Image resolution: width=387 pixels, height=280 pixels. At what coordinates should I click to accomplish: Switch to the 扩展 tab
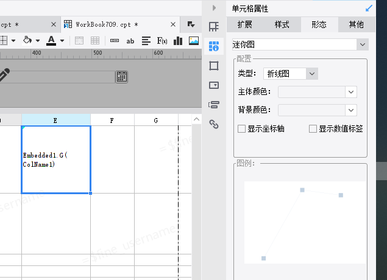tap(245, 24)
